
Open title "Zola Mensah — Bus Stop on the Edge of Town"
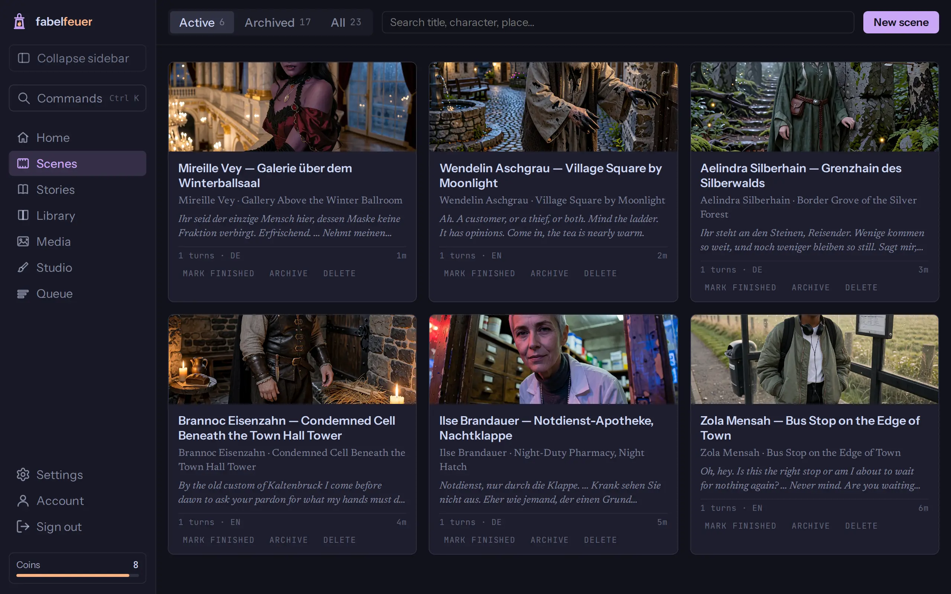(x=810, y=428)
